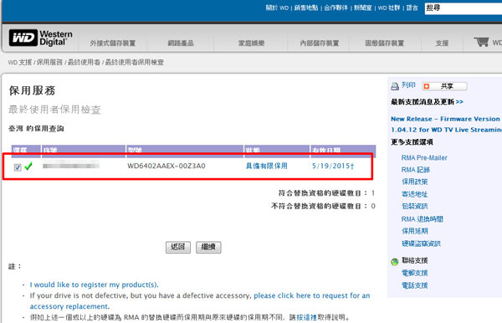The image size is (502, 323).
Task: Open RMA 記錄 link
Action: click(x=416, y=170)
